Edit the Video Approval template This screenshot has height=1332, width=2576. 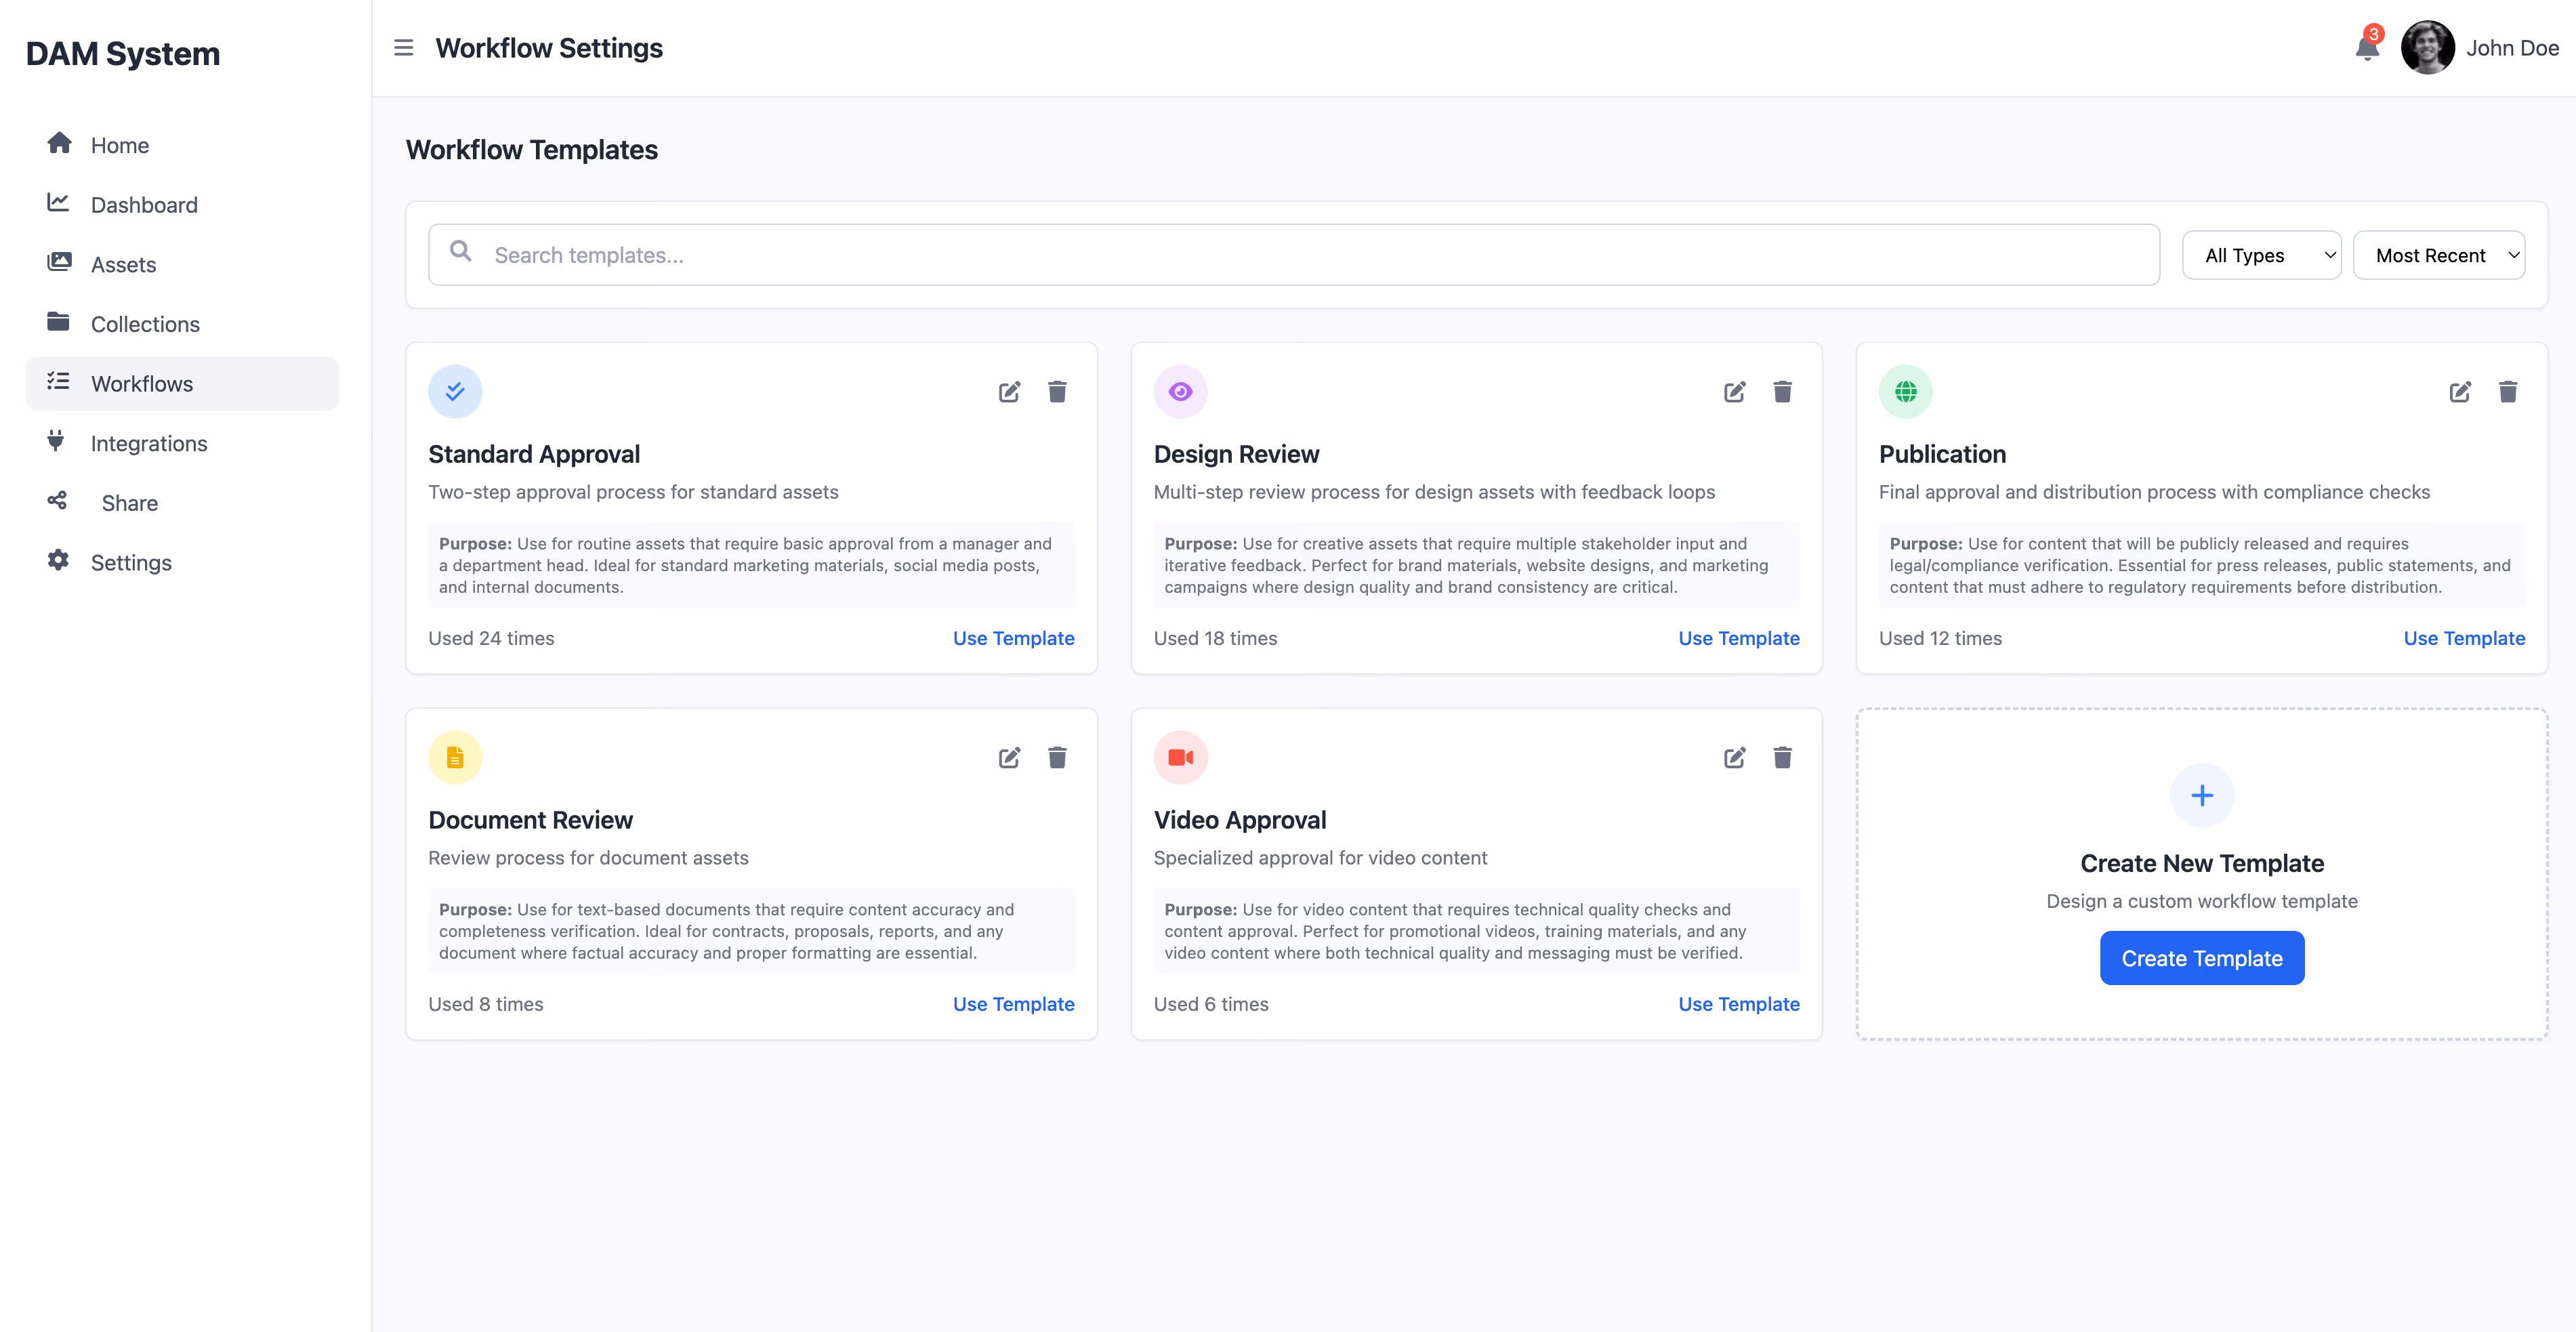[1734, 758]
